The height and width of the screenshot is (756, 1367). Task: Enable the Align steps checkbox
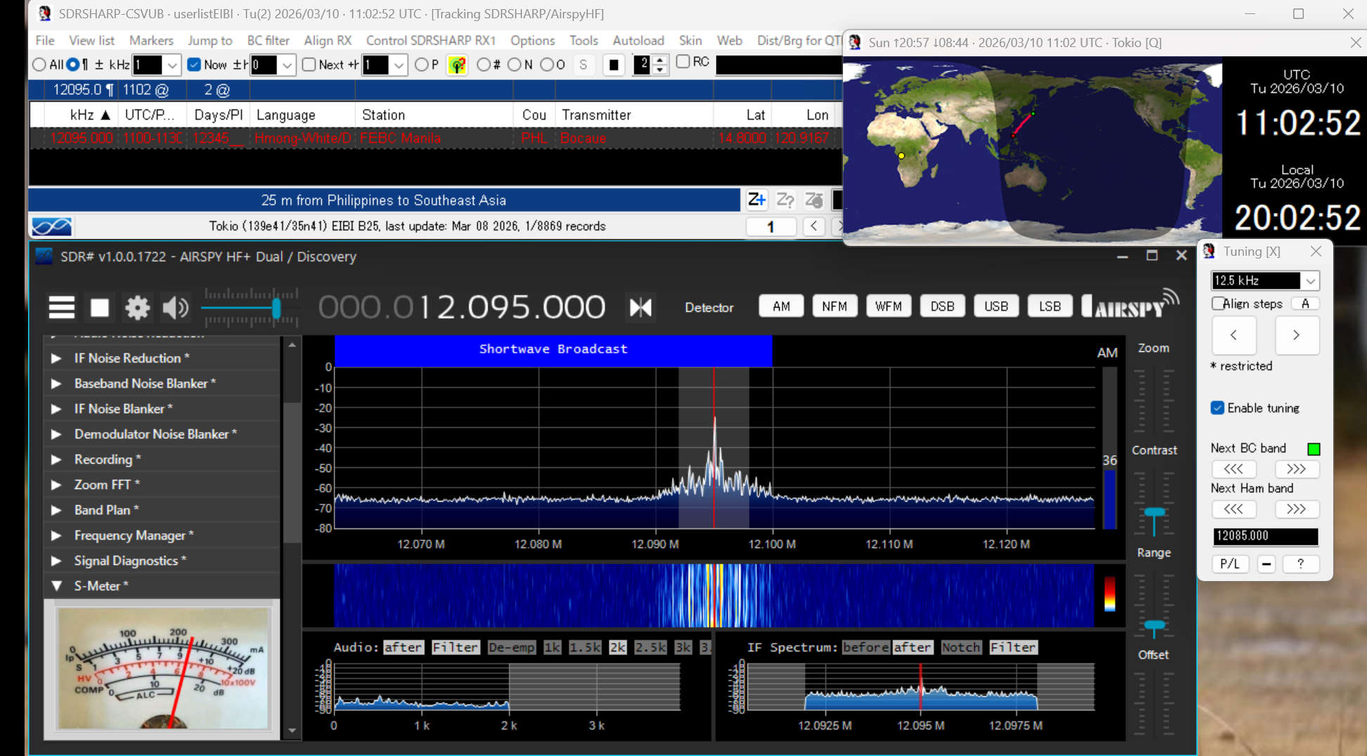[x=1218, y=304]
